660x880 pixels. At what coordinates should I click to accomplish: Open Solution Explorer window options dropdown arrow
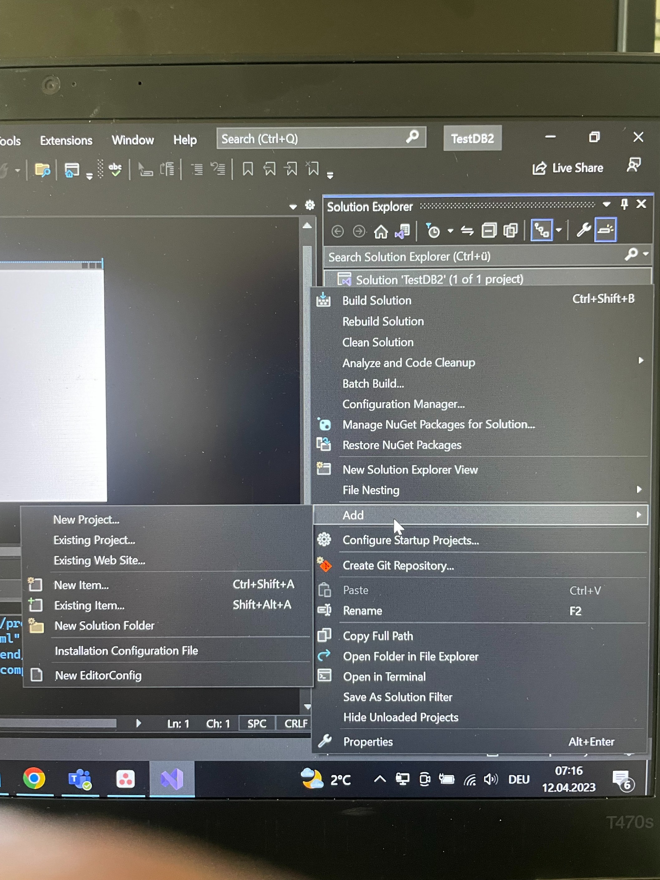click(x=606, y=205)
